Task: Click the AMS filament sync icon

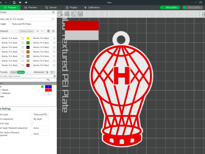Action: 48,31
